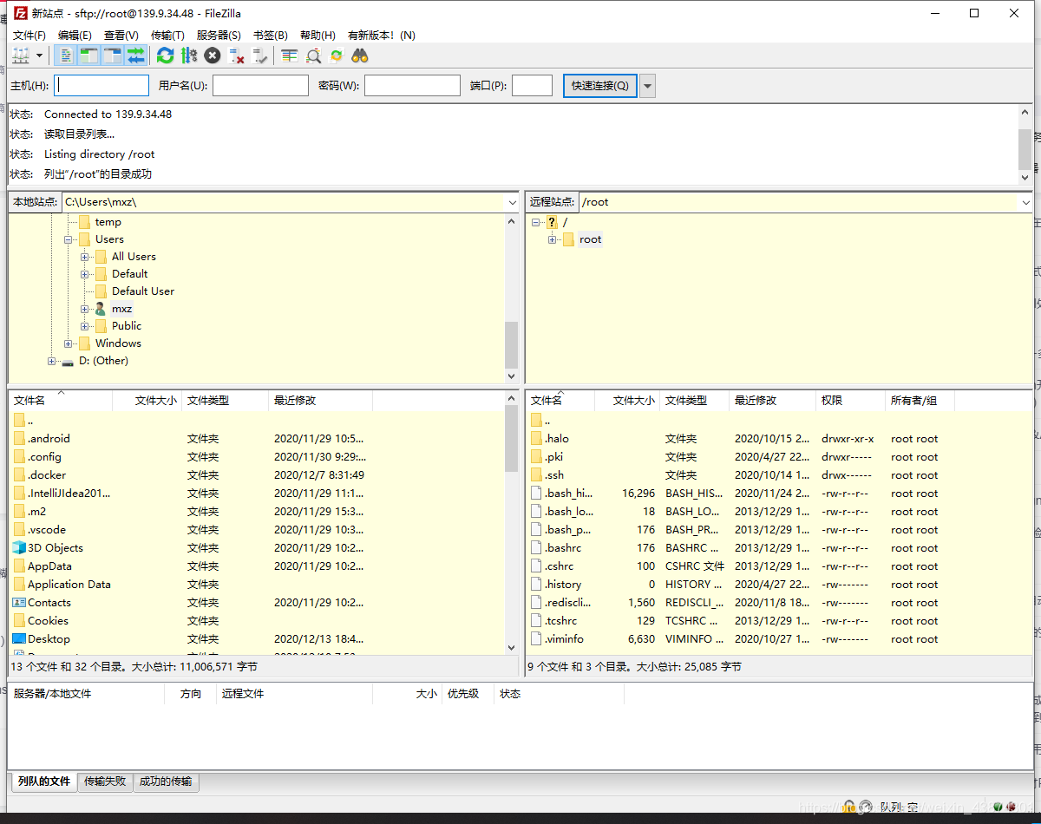This screenshot has width=1041, height=824.
Task: Open the 服务器(S) menu
Action: click(x=219, y=36)
